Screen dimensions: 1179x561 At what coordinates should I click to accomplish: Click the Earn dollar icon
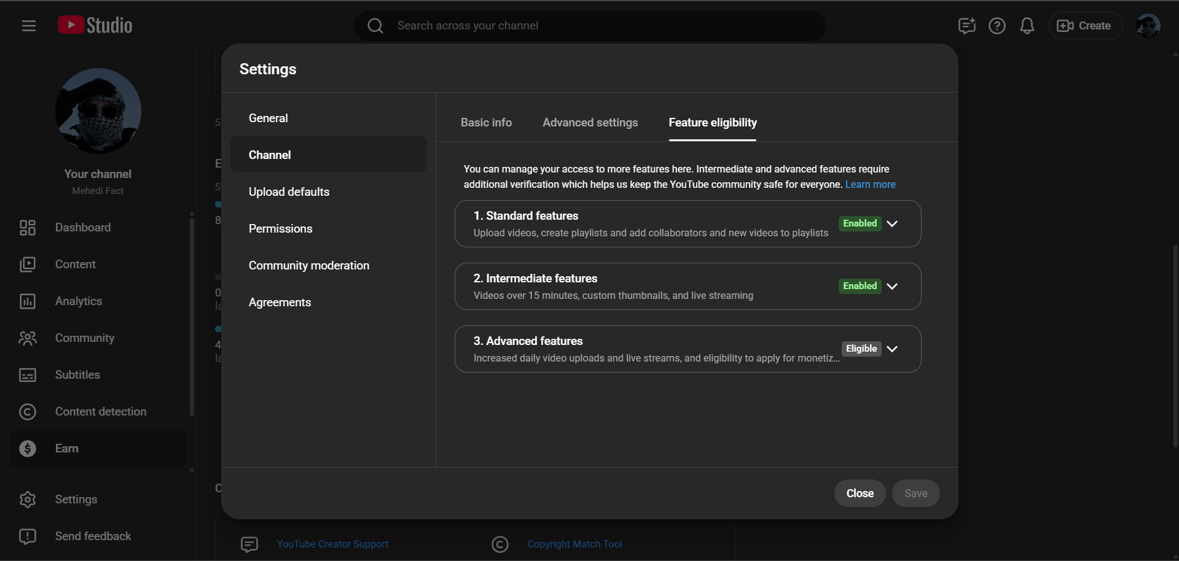pos(28,449)
